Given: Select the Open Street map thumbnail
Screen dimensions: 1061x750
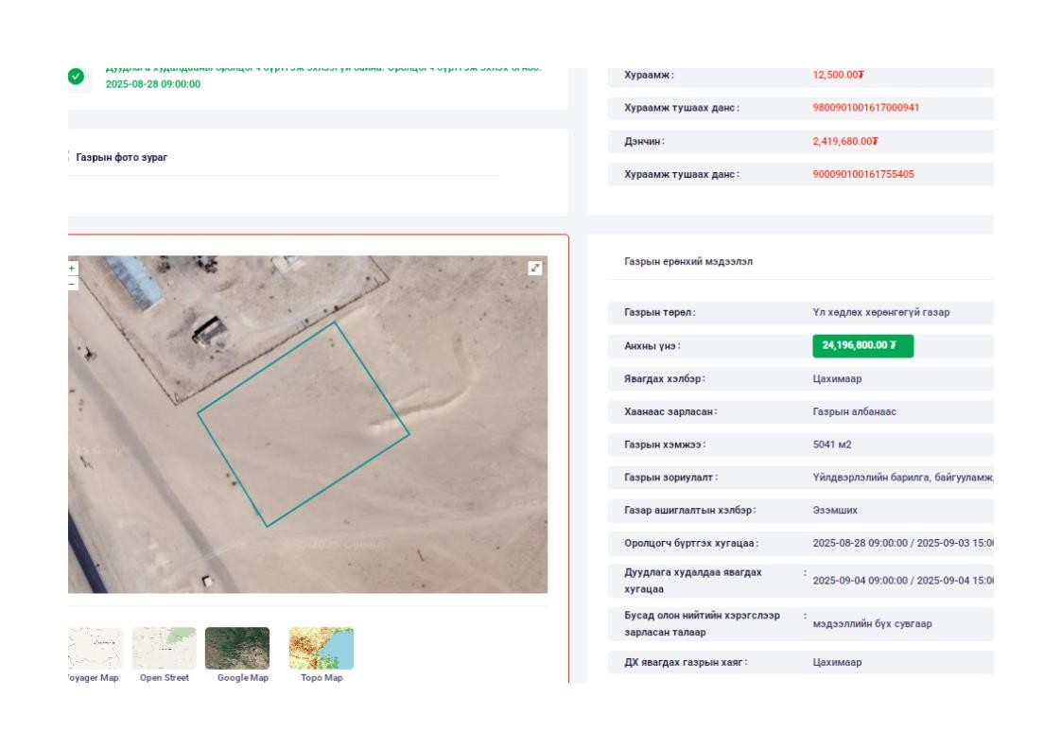Looking at the screenshot, I should click(x=164, y=648).
